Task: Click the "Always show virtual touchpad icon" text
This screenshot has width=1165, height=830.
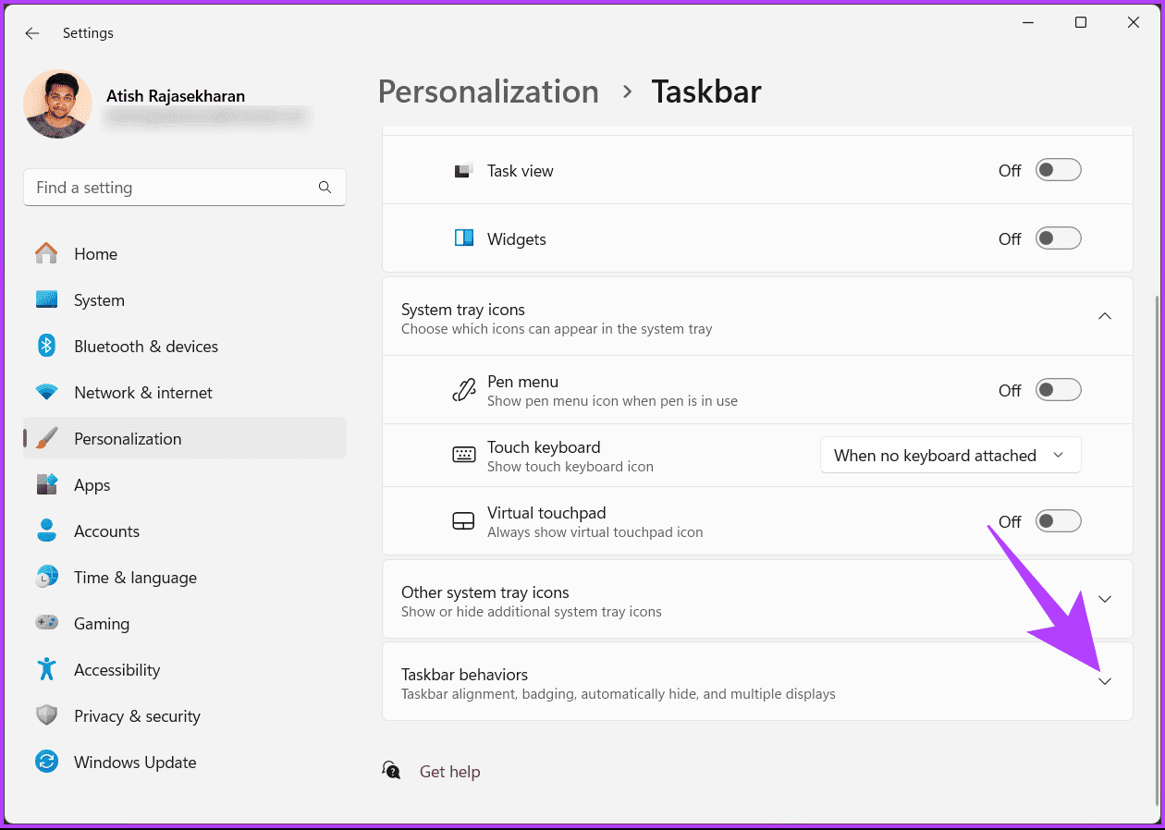Action: click(x=595, y=532)
